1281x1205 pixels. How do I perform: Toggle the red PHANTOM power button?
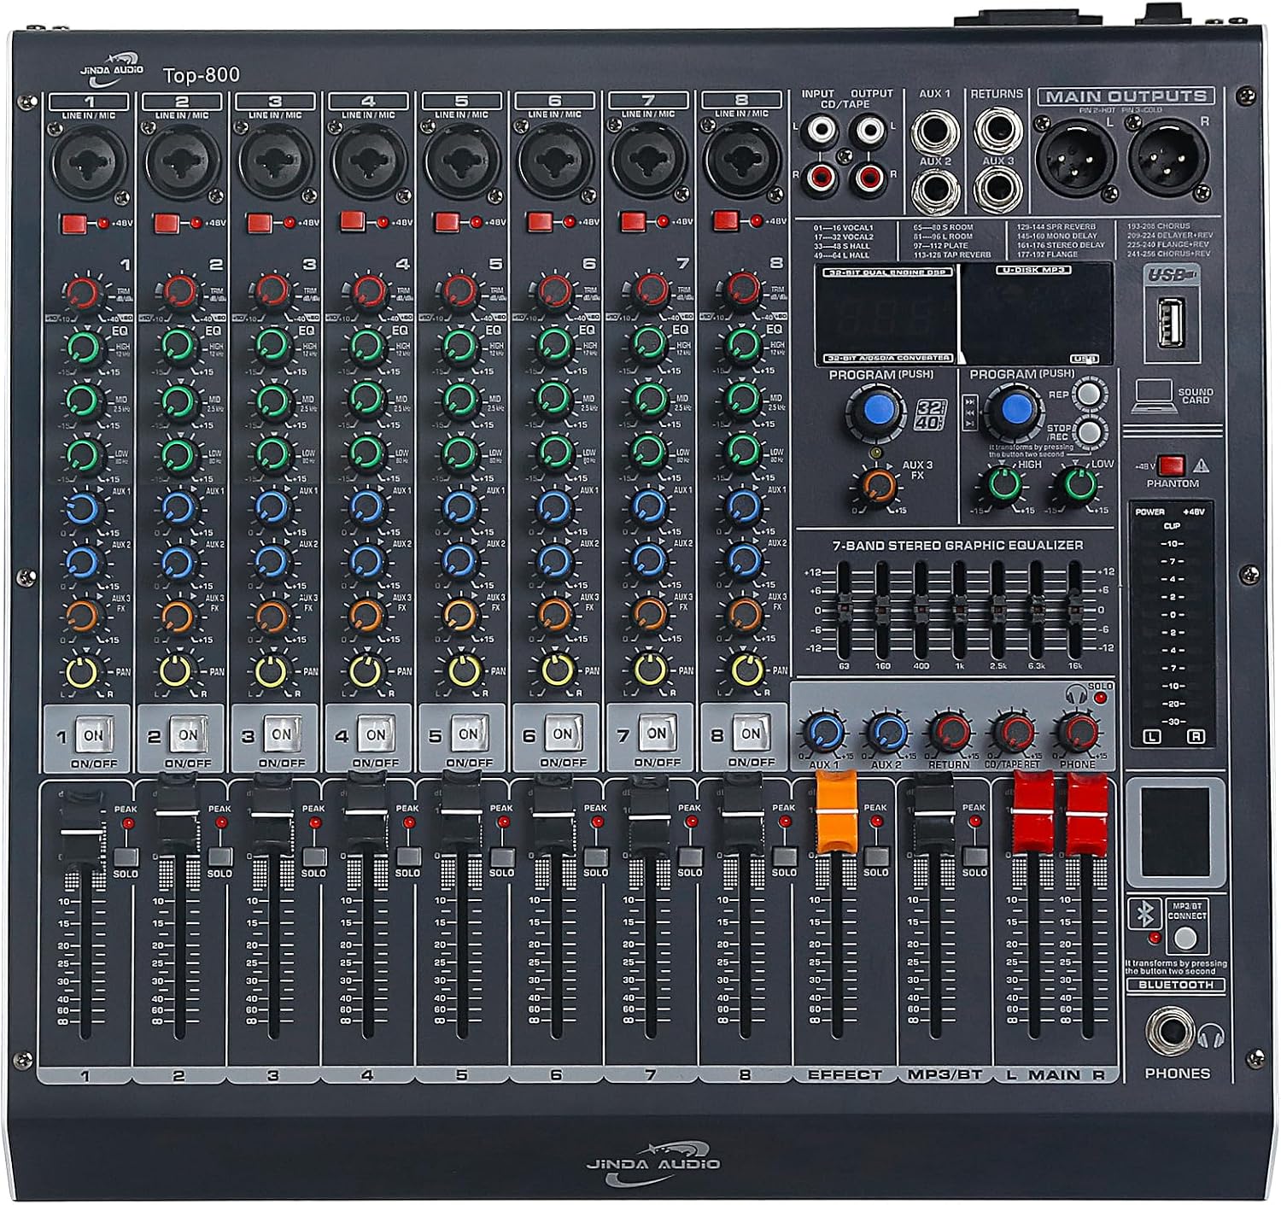(x=1171, y=466)
